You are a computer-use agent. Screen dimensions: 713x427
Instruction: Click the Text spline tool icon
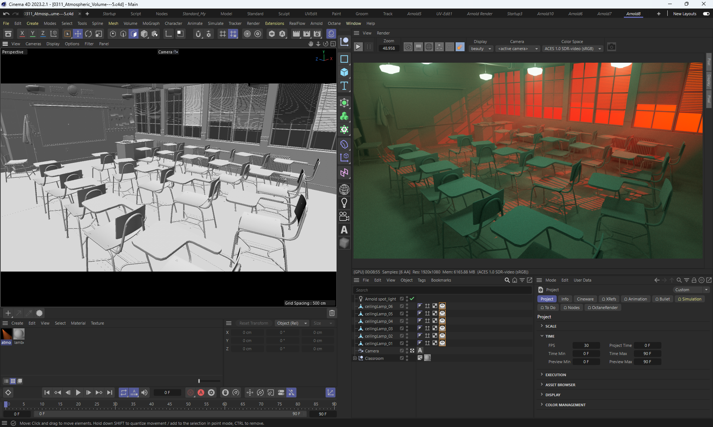(344, 86)
